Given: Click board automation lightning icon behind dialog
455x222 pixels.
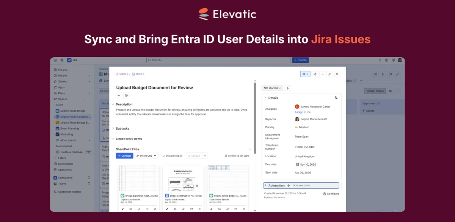Looking at the screenshot, I should coord(383,74).
